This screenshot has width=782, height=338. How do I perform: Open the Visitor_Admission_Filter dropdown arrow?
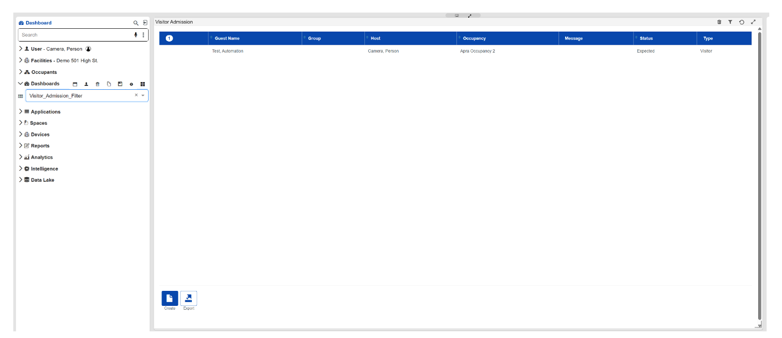click(x=143, y=95)
